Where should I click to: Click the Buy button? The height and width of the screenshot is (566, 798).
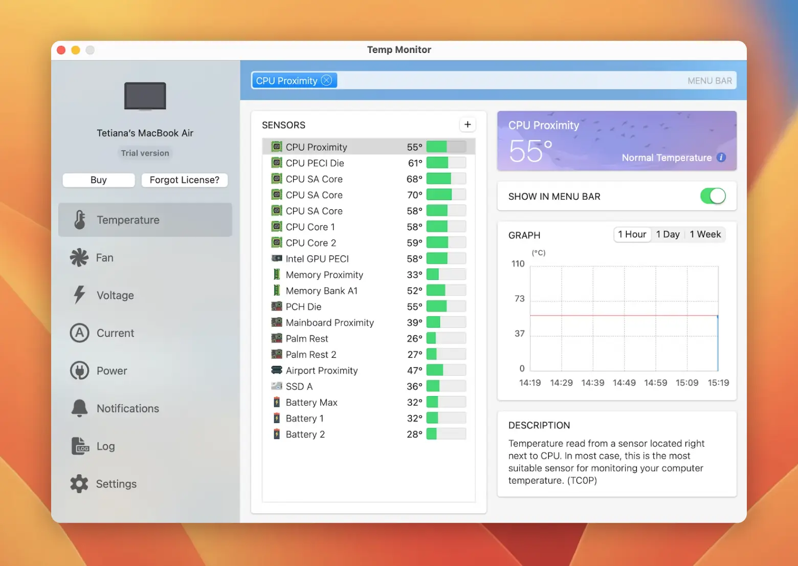99,180
